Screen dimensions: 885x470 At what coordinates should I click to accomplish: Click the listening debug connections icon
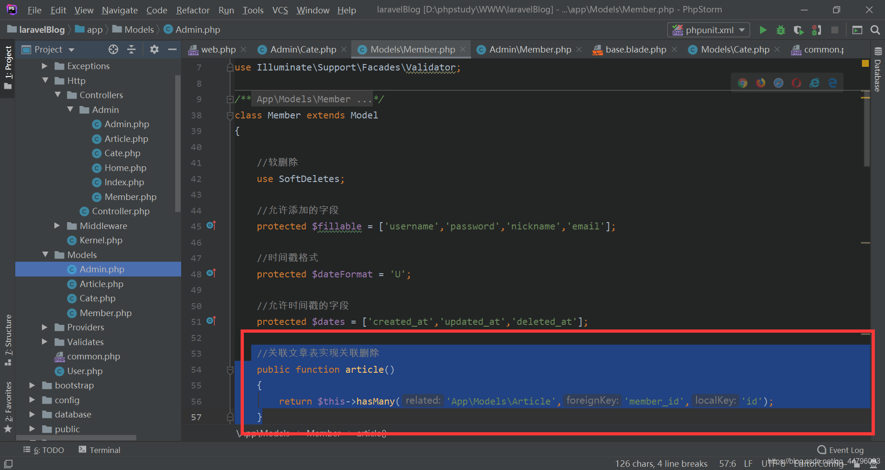click(816, 30)
